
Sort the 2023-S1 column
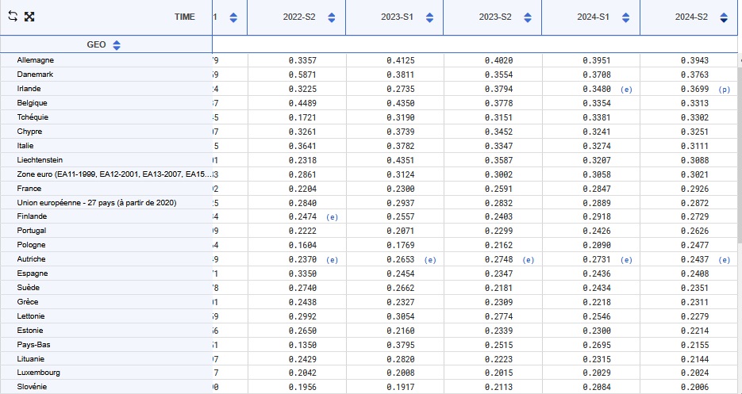pyautogui.click(x=429, y=17)
